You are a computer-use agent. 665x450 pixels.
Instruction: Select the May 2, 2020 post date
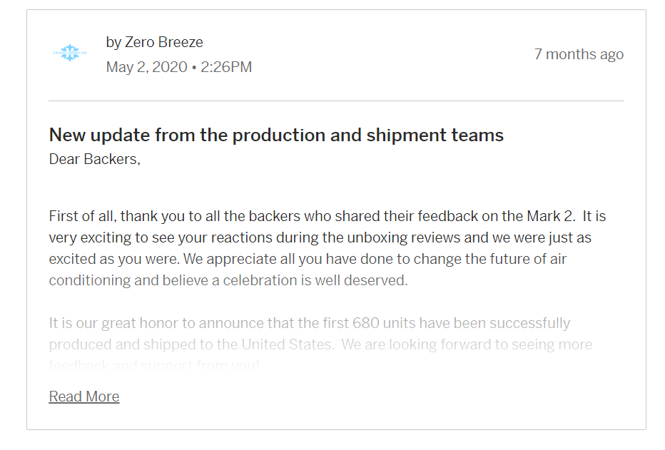[x=147, y=67]
